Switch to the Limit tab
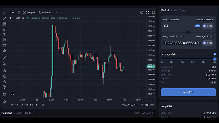The width and height of the screenshot is (219, 123). click(174, 10)
